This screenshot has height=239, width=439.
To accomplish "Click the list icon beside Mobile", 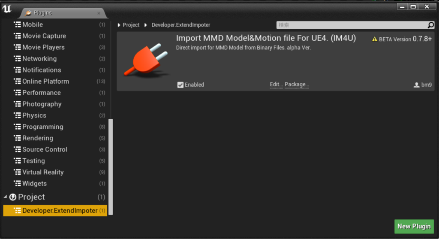I will pyautogui.click(x=17, y=24).
